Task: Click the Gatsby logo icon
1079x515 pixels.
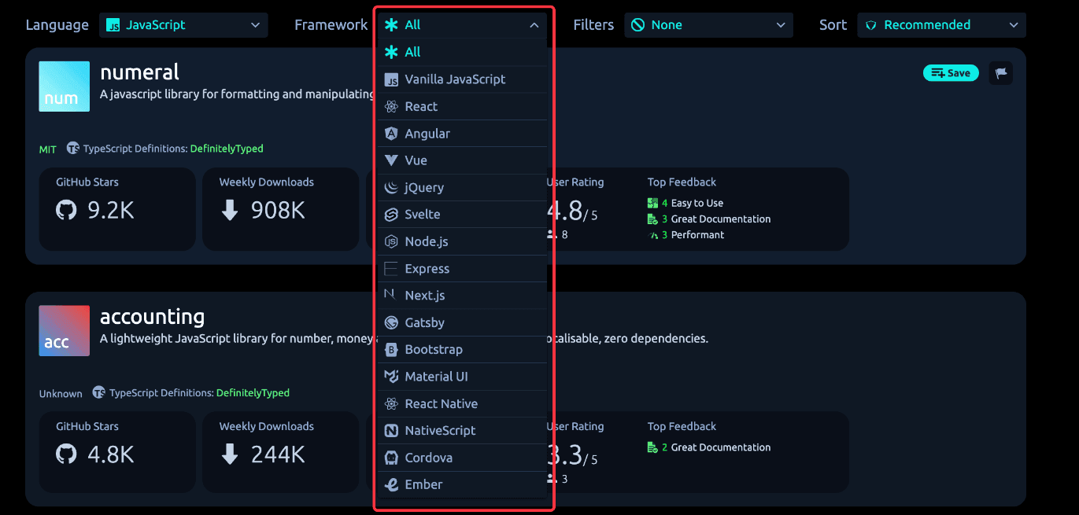Action: pyautogui.click(x=391, y=322)
